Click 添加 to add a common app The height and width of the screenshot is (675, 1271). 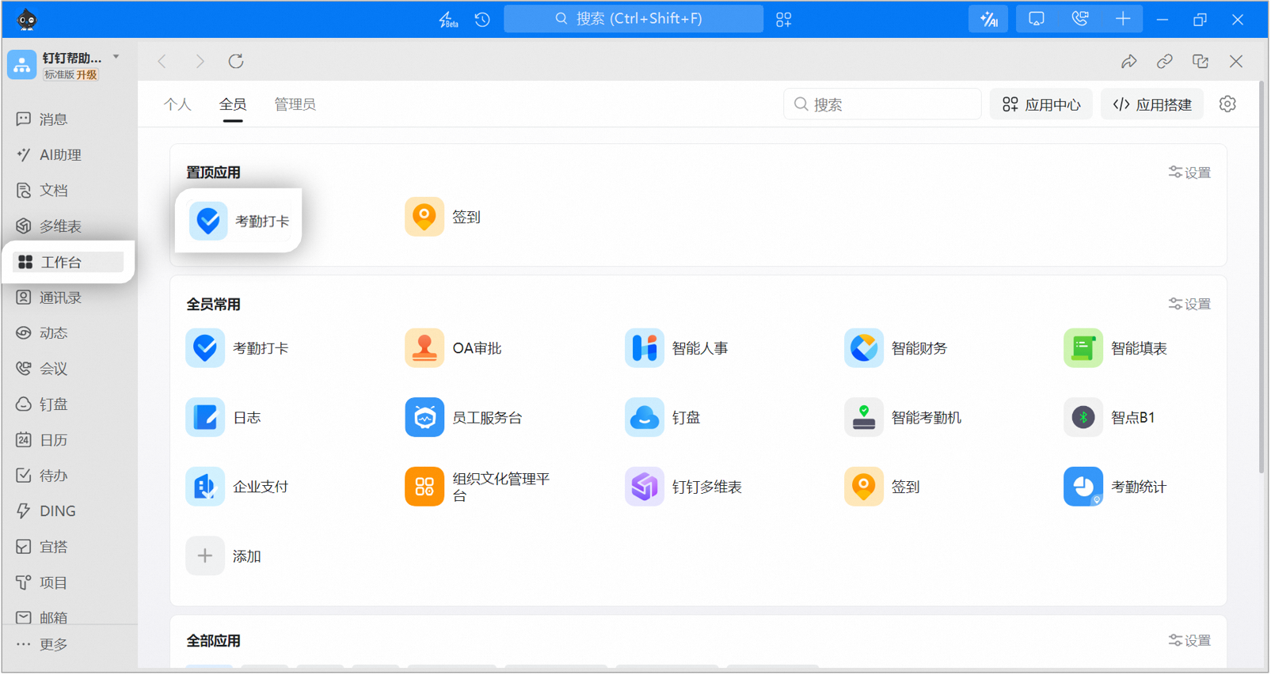(x=224, y=556)
